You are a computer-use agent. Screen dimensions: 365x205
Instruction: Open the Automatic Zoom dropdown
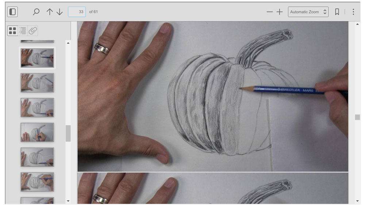308,12
